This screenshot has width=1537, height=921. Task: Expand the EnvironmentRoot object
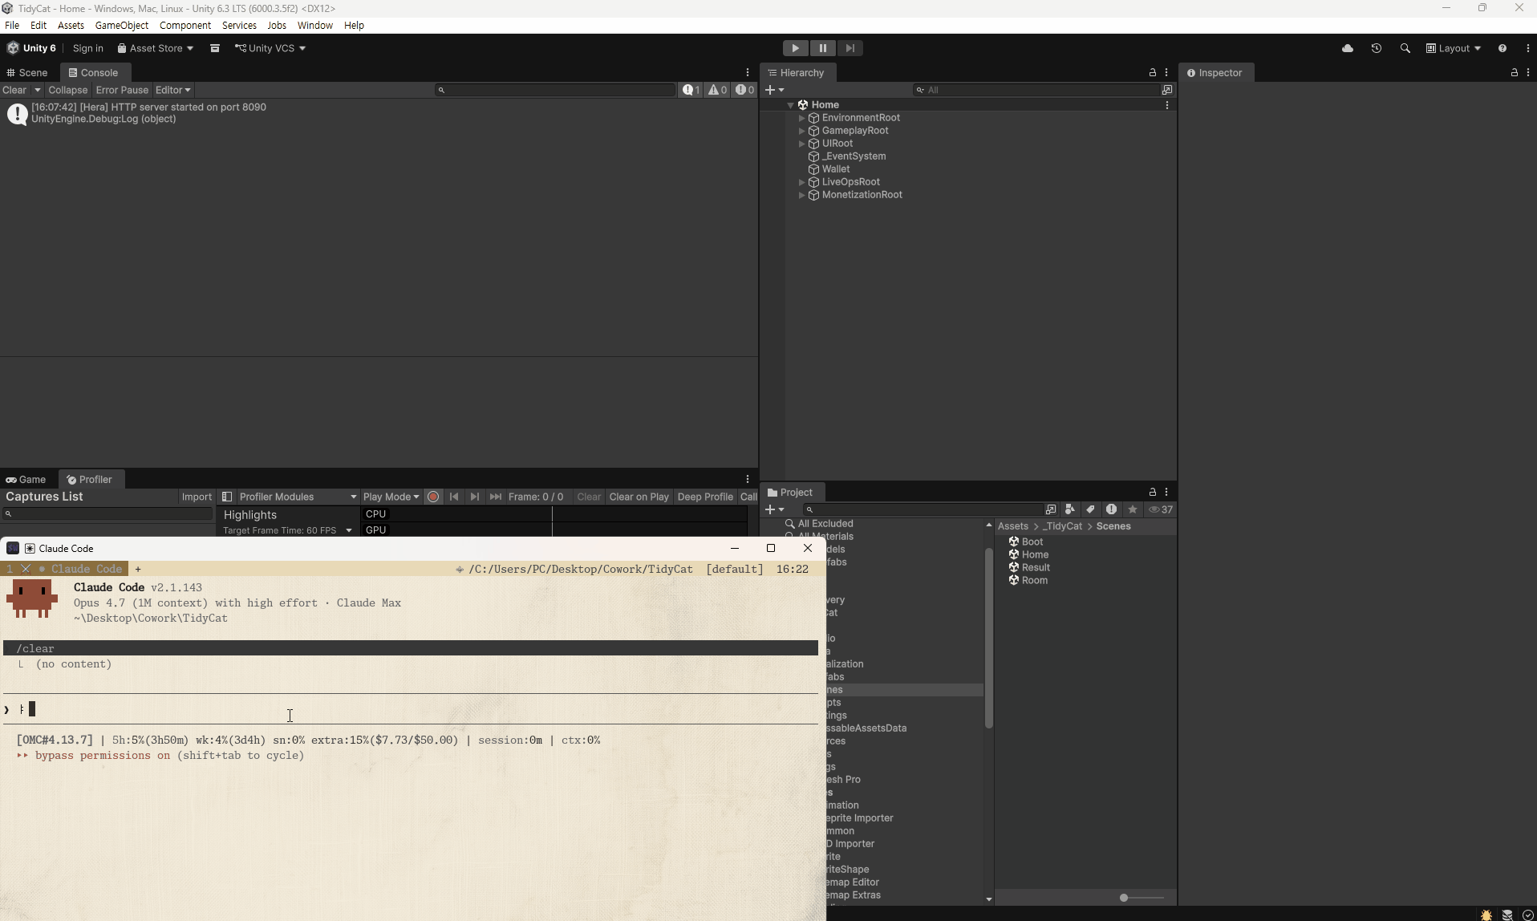[x=801, y=118]
